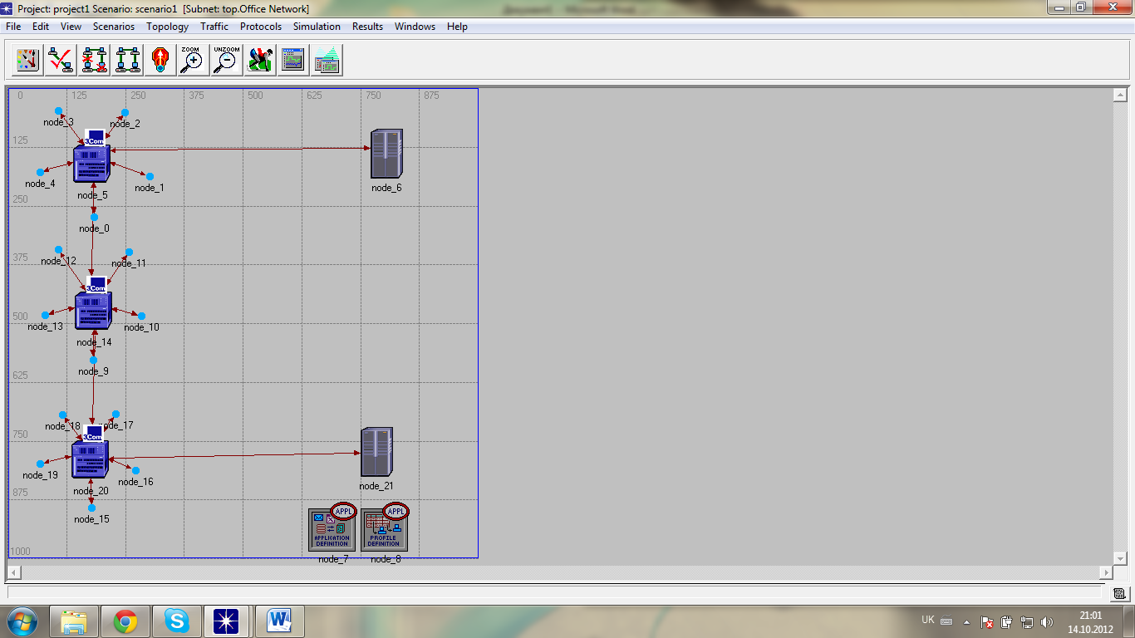Image resolution: width=1135 pixels, height=638 pixels.
Task: Open the Edit menu
Action: pyautogui.click(x=41, y=27)
